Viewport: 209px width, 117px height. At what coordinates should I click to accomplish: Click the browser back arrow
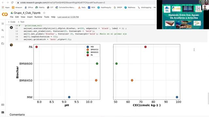pos(3,3)
